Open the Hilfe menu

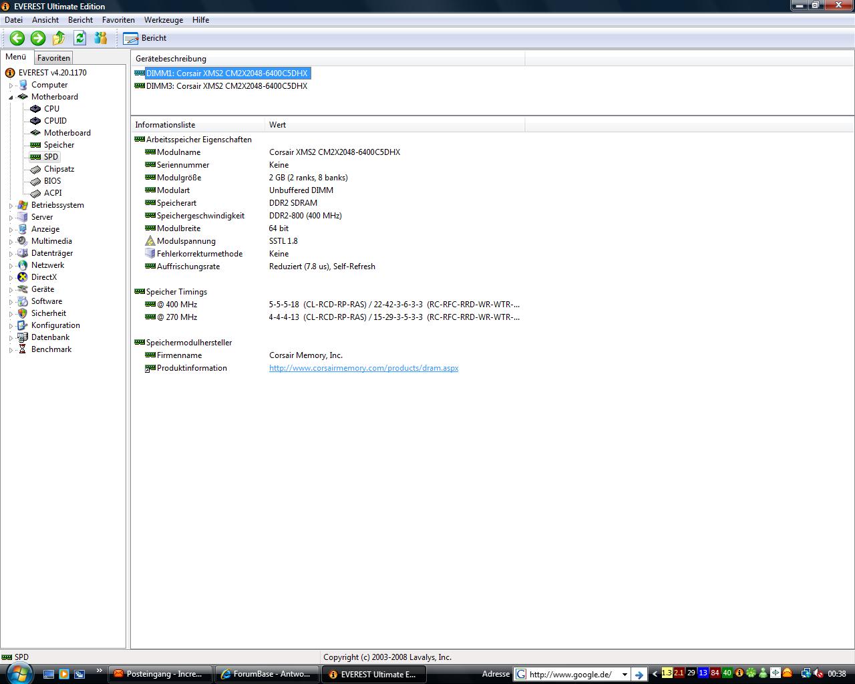[200, 20]
